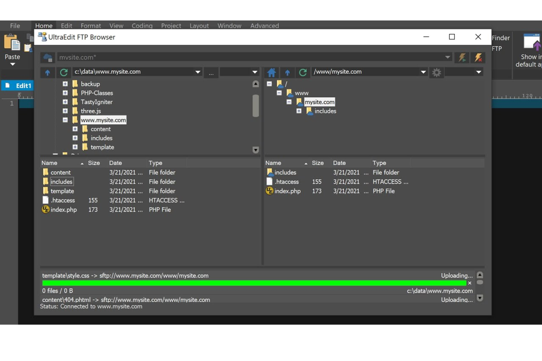Image resolution: width=542 pixels, height=361 pixels.
Task: Open the local path dropdown arrow
Action: pyautogui.click(x=198, y=72)
